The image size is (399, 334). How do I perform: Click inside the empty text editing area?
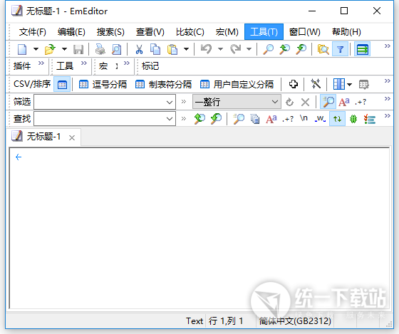(199, 228)
